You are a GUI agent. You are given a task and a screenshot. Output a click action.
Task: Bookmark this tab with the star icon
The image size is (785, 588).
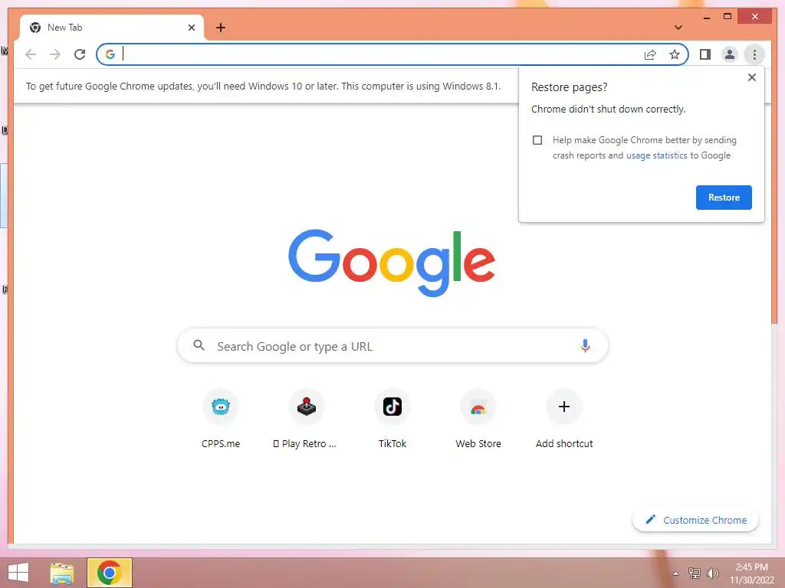click(675, 54)
